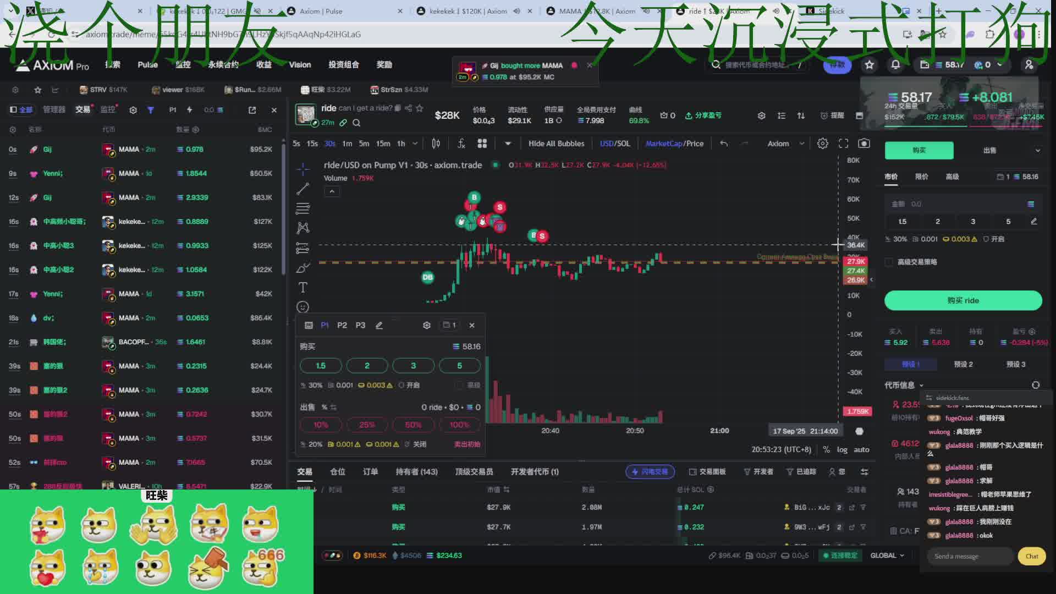Open the emoji sticker tool

302,307
